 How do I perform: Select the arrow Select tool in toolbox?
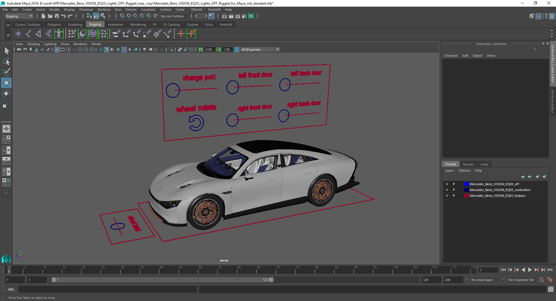pyautogui.click(x=6, y=51)
